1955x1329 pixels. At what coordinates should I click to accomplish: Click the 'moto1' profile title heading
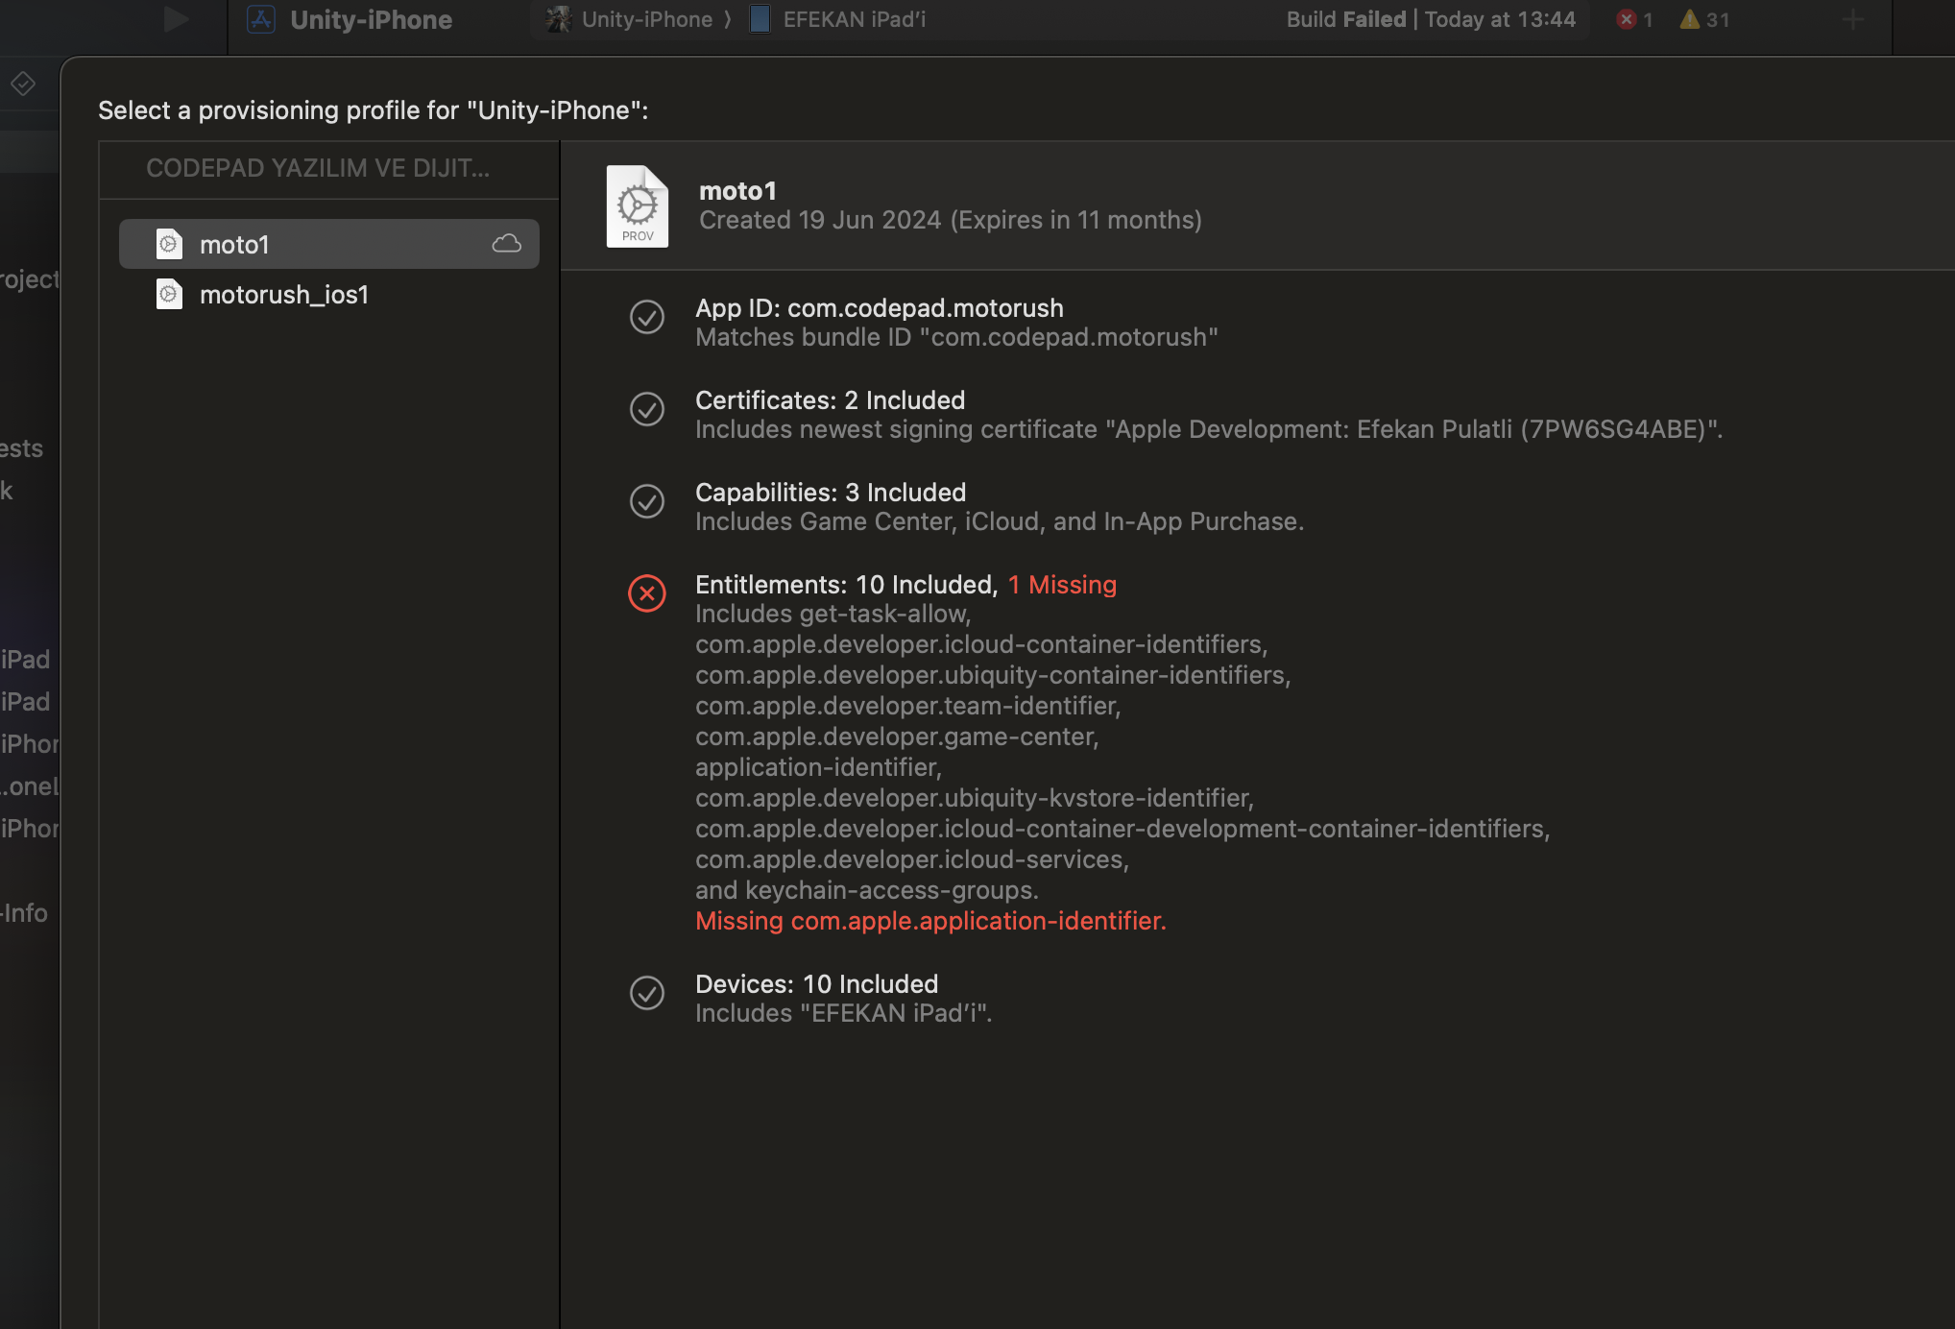(x=737, y=191)
